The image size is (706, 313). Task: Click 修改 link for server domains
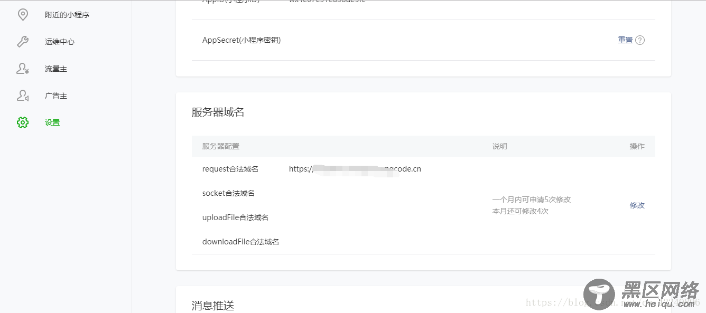coord(637,205)
